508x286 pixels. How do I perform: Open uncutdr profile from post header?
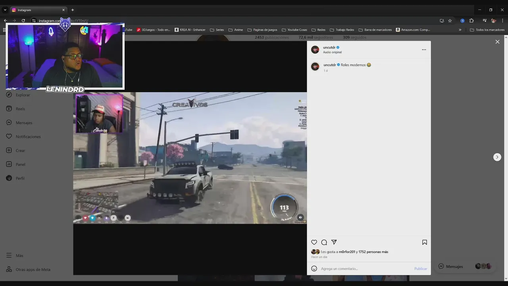tap(329, 47)
